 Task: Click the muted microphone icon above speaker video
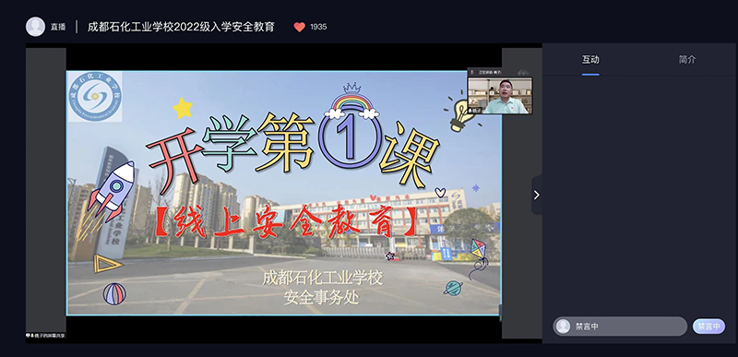(x=471, y=73)
